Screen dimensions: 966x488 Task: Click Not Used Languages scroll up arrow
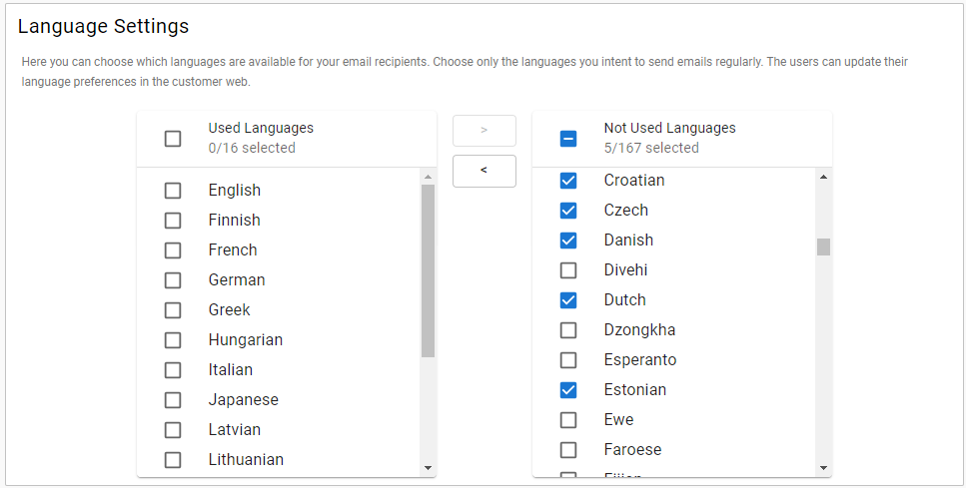pos(823,178)
